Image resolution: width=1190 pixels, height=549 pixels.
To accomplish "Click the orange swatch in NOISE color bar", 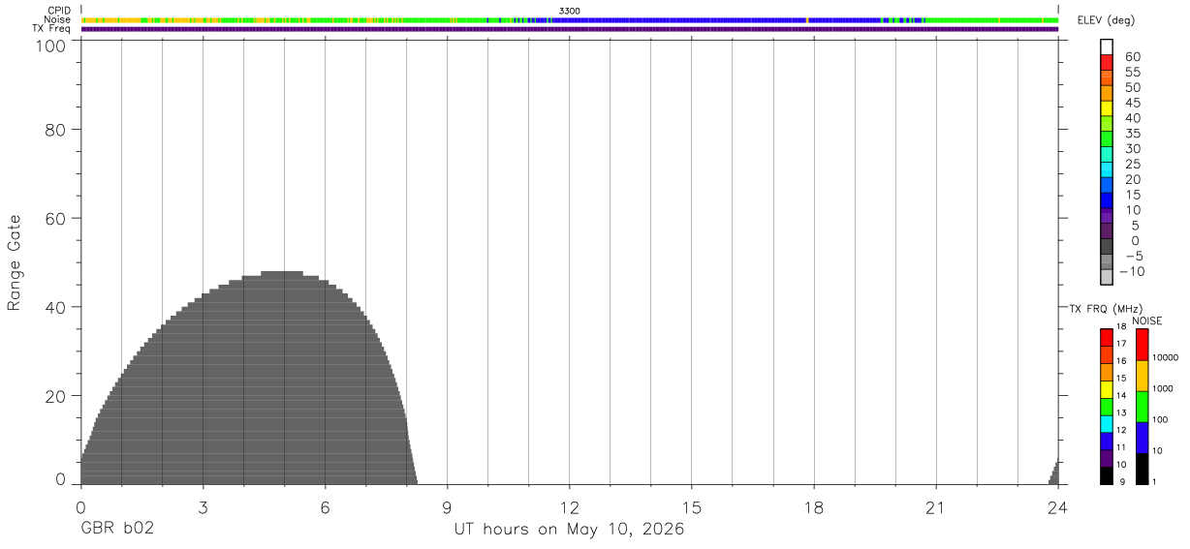I will (x=1142, y=376).
